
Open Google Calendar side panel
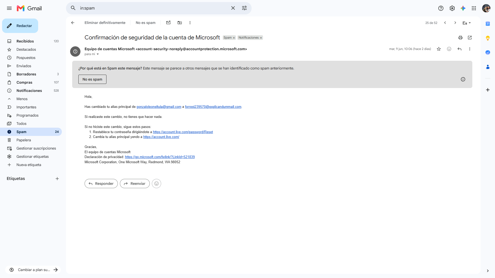(x=488, y=24)
